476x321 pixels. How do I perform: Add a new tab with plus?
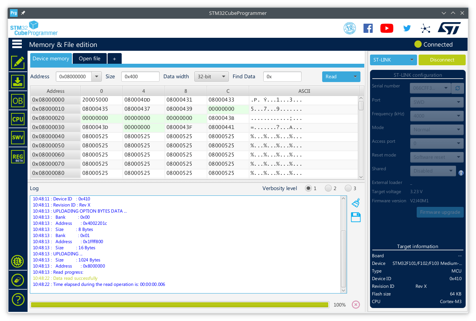pos(114,58)
